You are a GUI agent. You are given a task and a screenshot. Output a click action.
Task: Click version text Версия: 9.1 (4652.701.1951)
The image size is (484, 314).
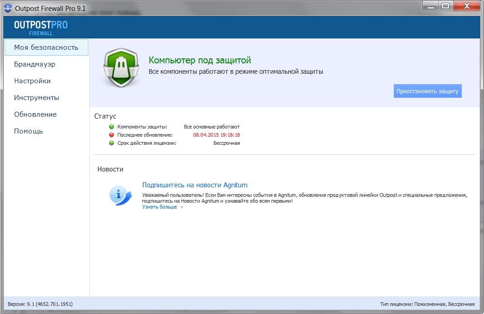[40, 304]
